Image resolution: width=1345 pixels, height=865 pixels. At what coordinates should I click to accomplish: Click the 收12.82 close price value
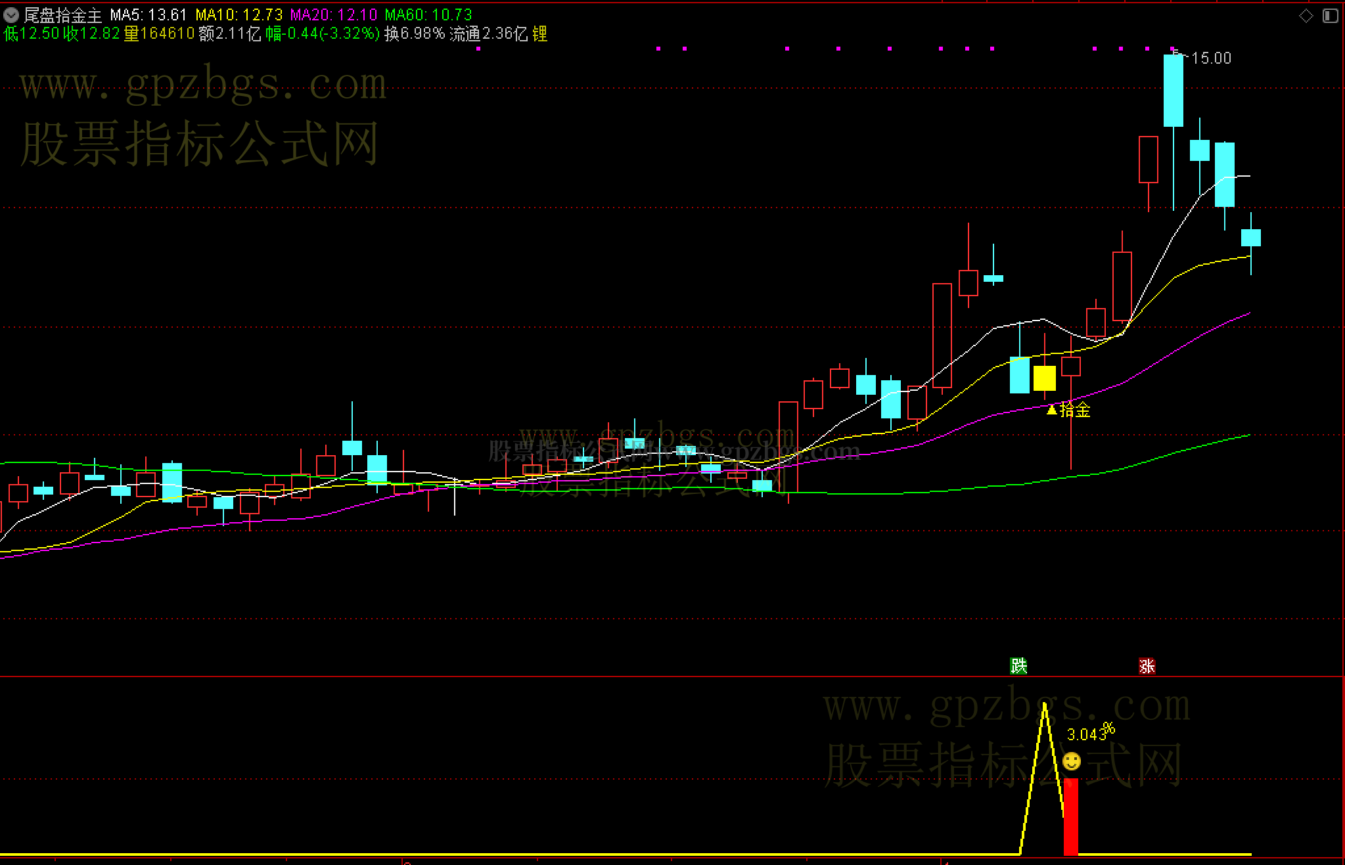[x=91, y=33]
